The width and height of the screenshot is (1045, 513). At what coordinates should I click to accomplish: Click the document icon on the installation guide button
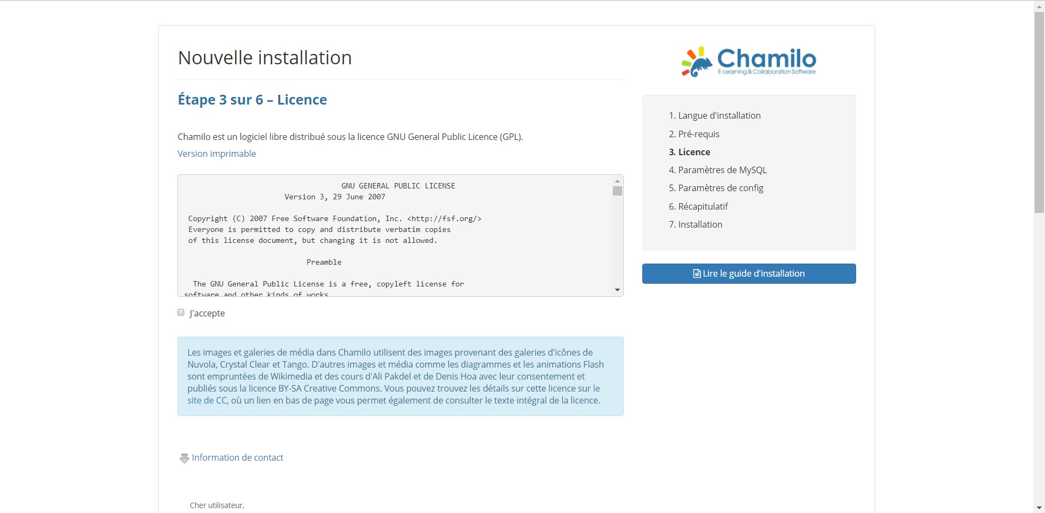[x=697, y=274]
